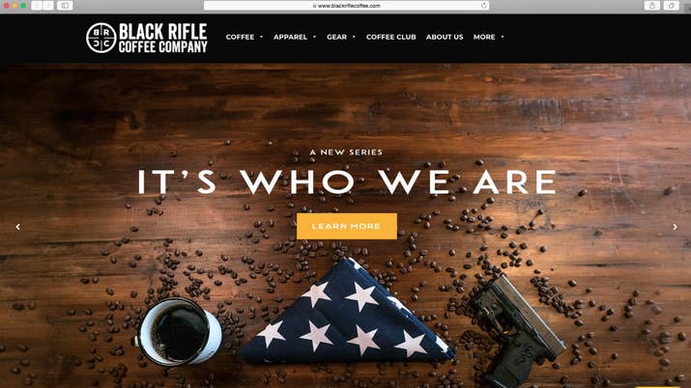Image resolution: width=691 pixels, height=388 pixels.
Task: Show the Safari sidebar
Action: (x=65, y=6)
